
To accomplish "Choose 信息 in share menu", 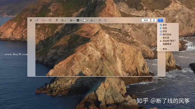I will (168, 28).
